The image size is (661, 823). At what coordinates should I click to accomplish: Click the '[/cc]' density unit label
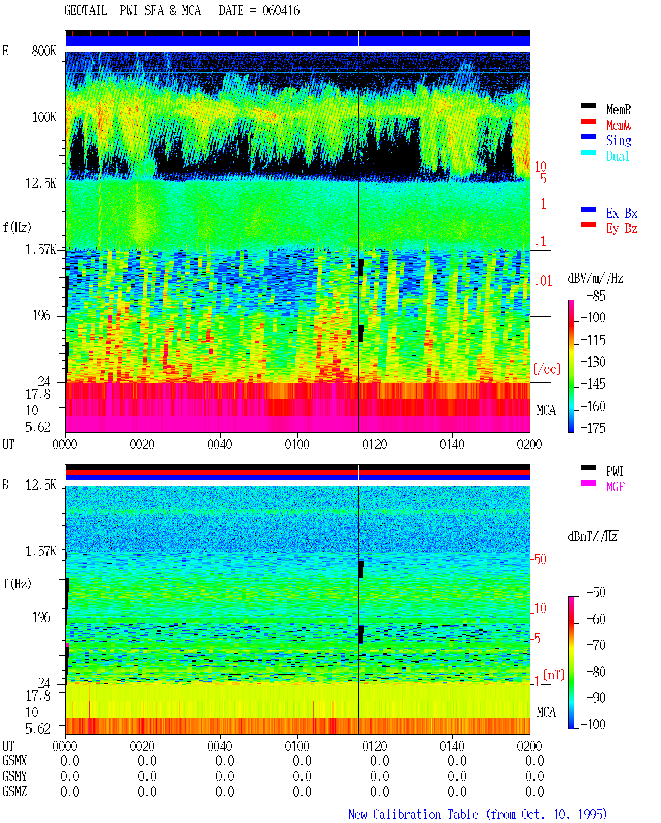tap(547, 369)
